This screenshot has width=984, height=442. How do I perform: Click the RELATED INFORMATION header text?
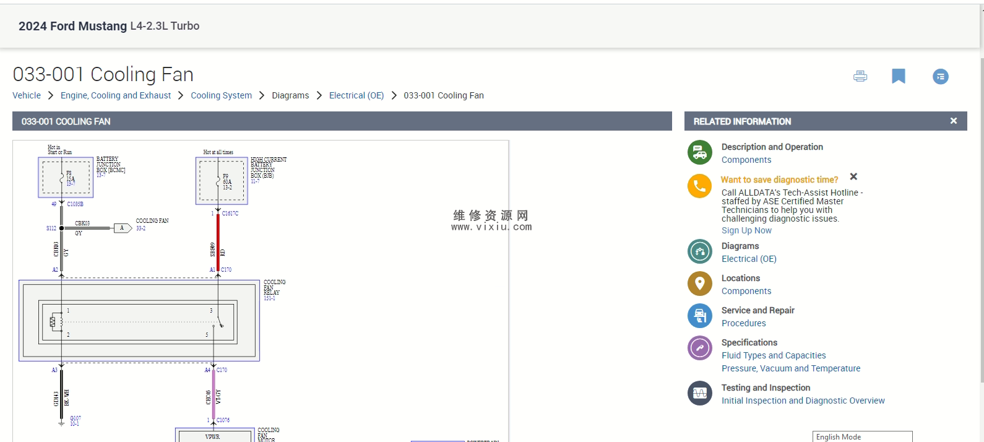click(742, 121)
